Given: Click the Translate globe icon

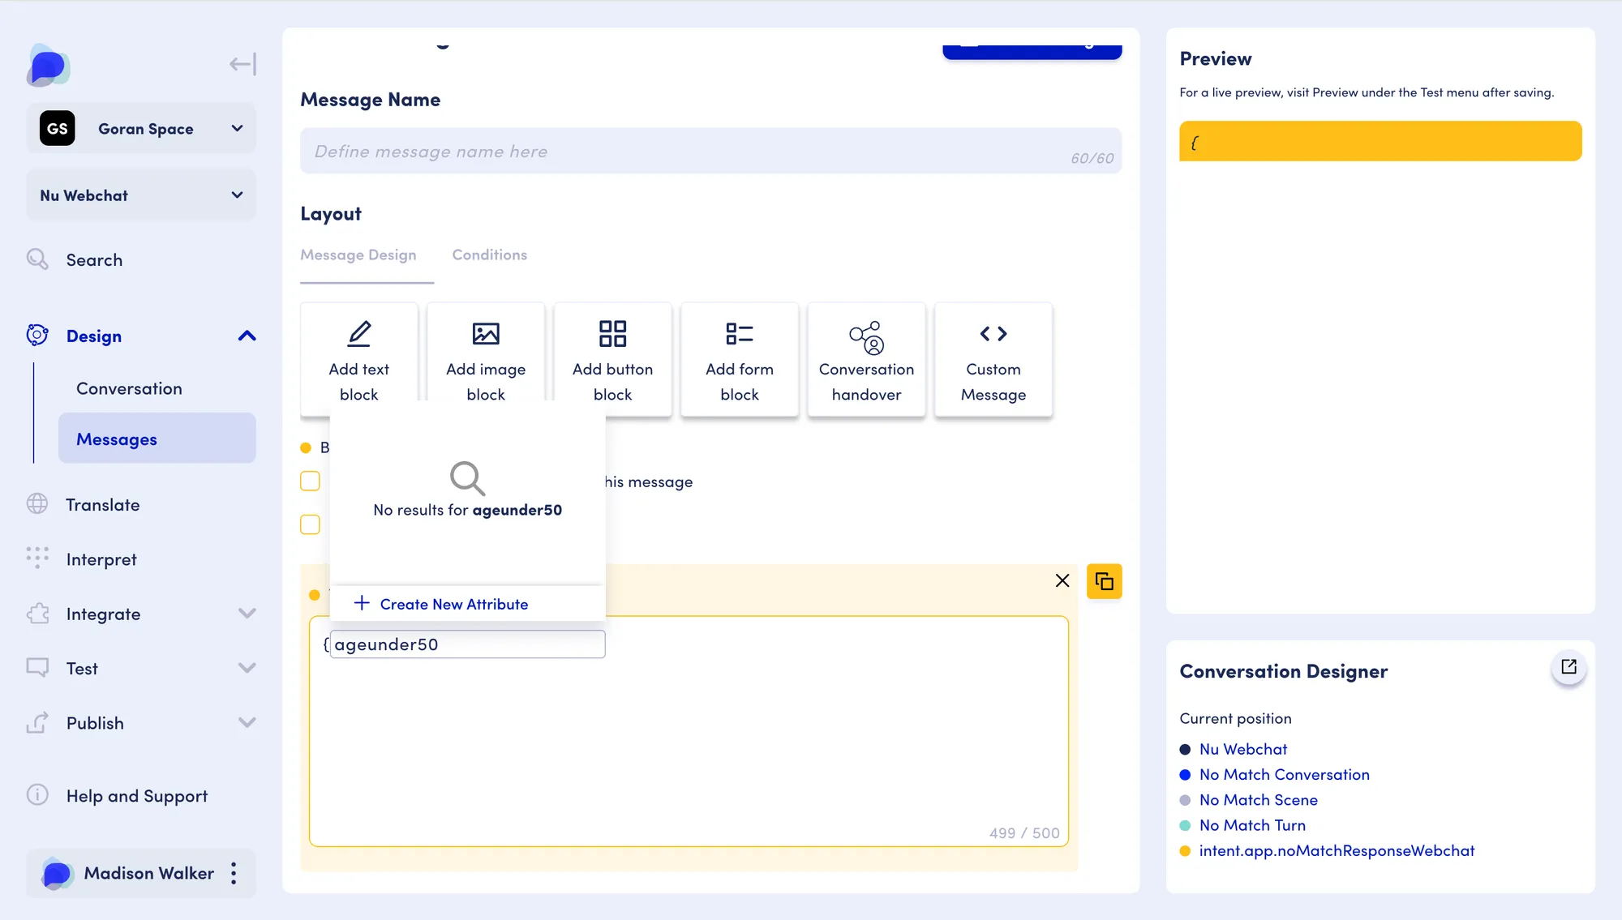Looking at the screenshot, I should click(x=37, y=503).
